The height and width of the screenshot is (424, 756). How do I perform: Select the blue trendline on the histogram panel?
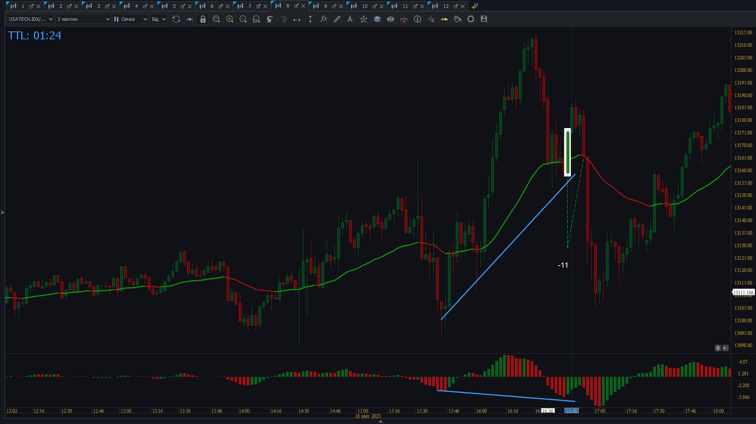pos(506,396)
